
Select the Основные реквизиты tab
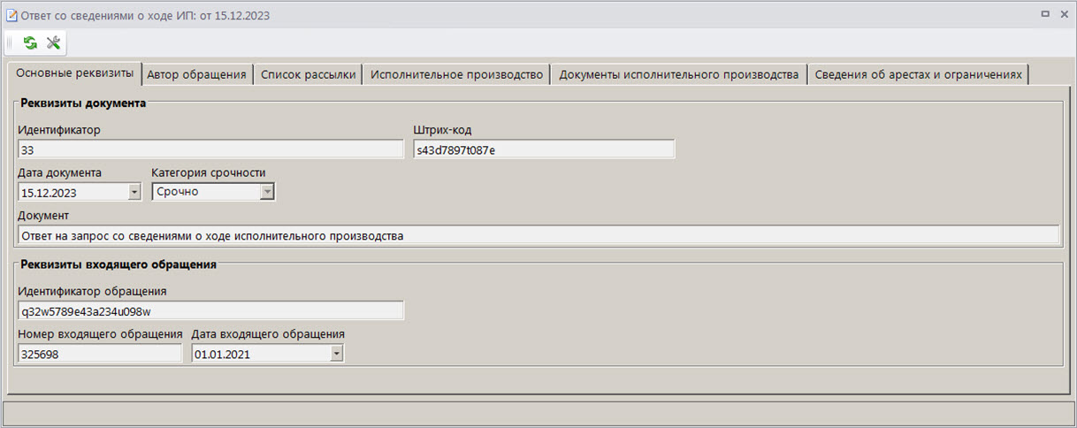point(74,73)
